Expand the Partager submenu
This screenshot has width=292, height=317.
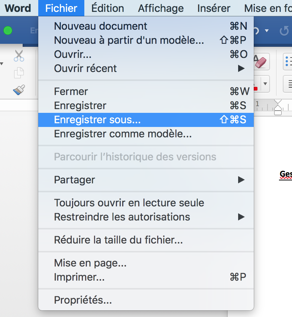pyautogui.click(x=146, y=180)
